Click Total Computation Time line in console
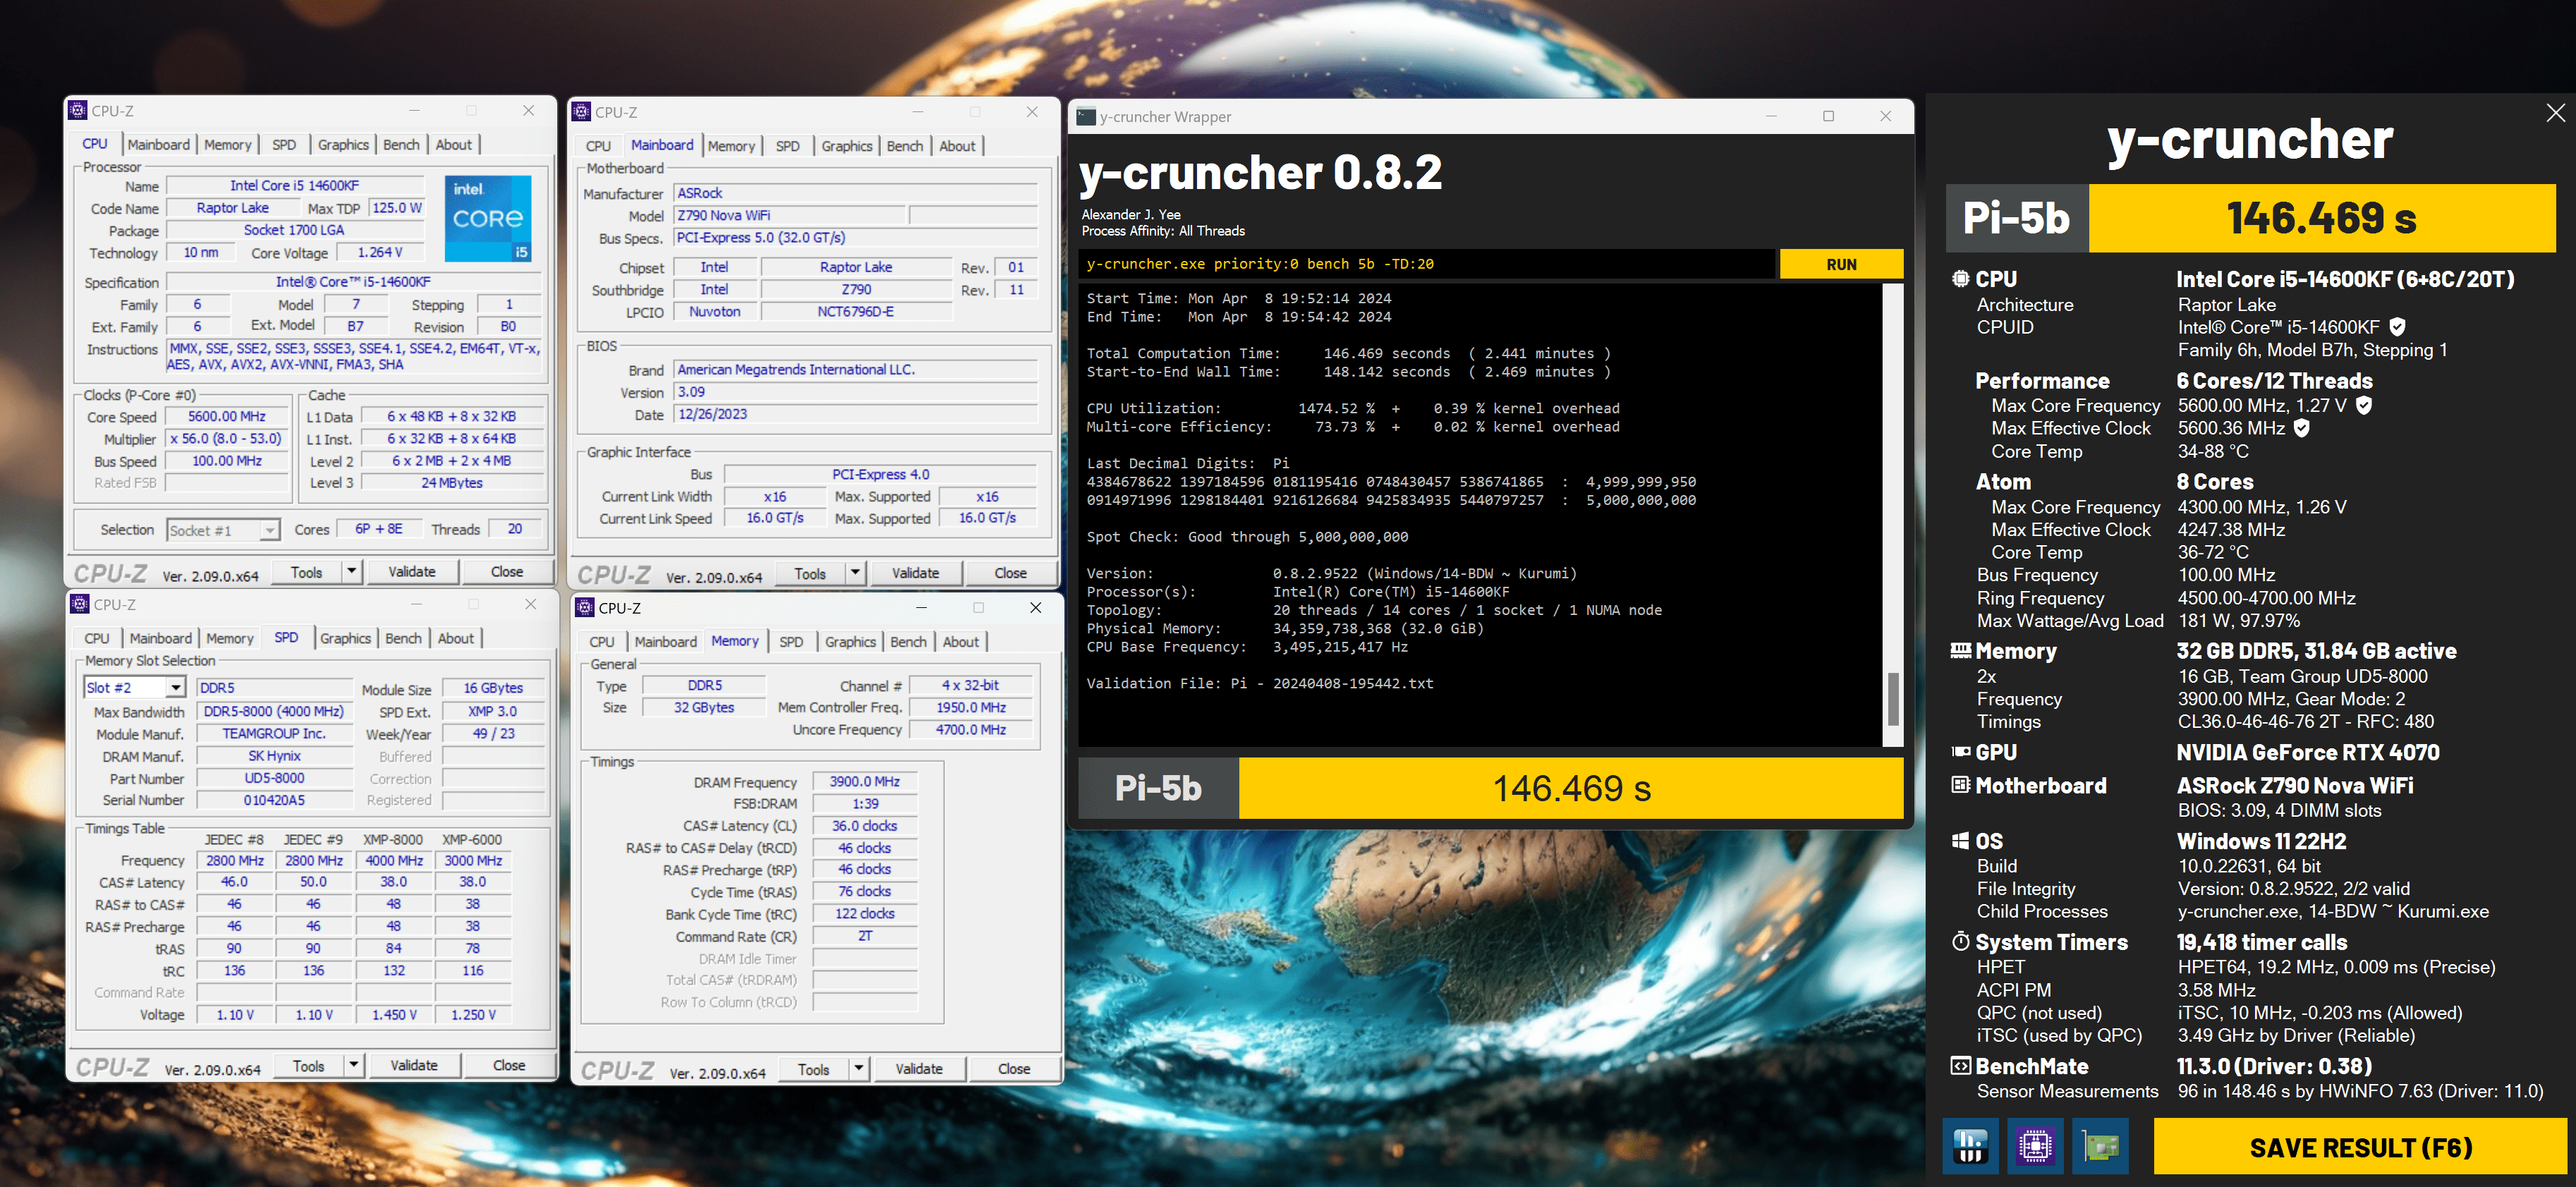 coord(1348,353)
